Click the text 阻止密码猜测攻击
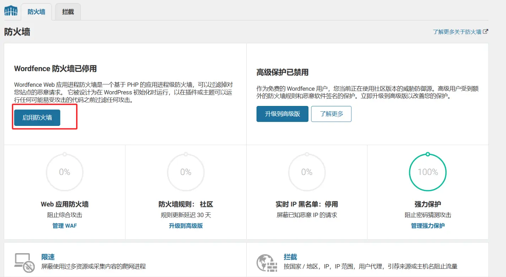This screenshot has height=277, width=506. tap(428, 215)
